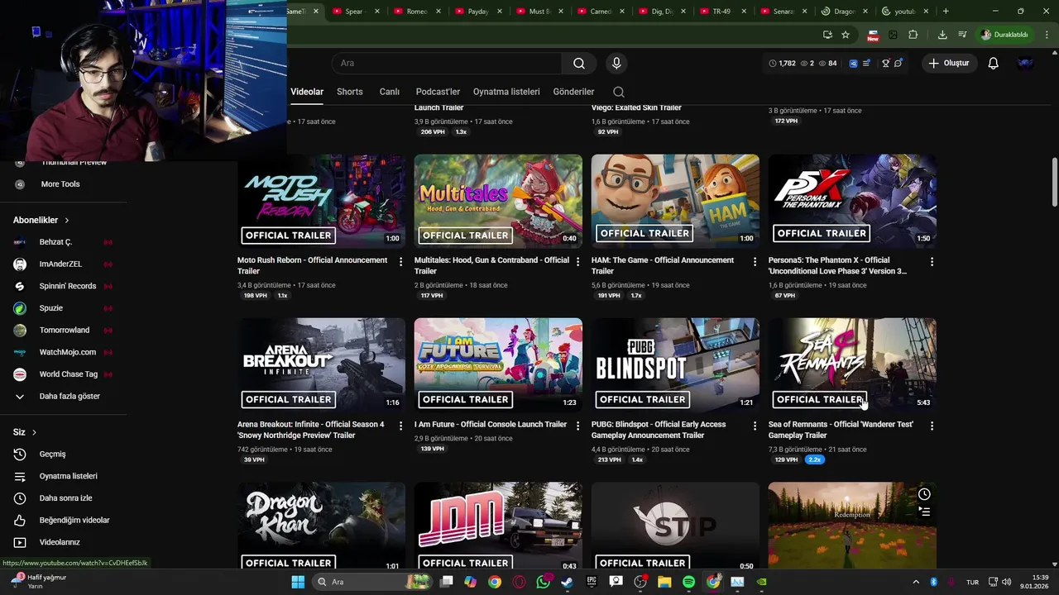Screen dimensions: 1059x595
Task: Open the browser downloads icon
Action: [x=942, y=35]
